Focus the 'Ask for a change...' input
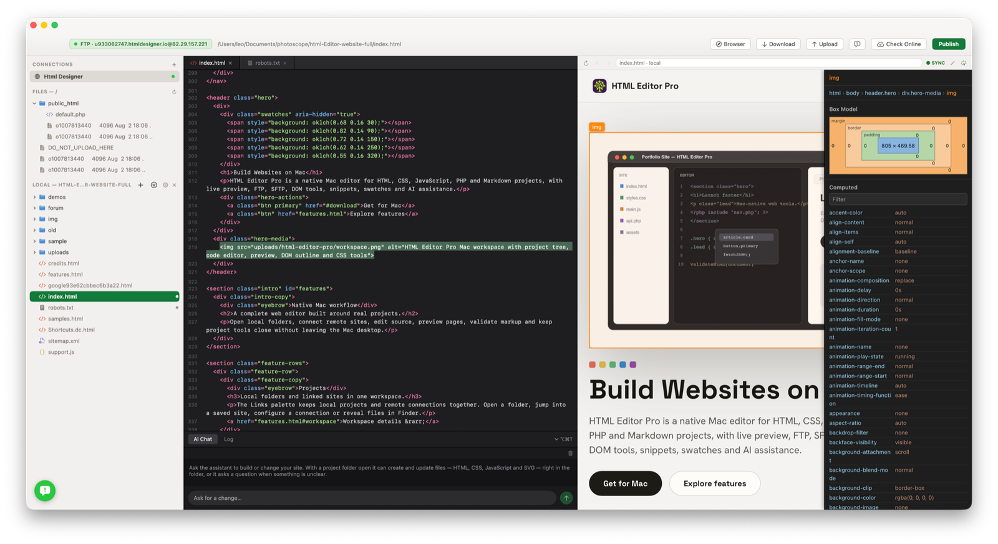The image size is (998, 544). click(x=372, y=498)
